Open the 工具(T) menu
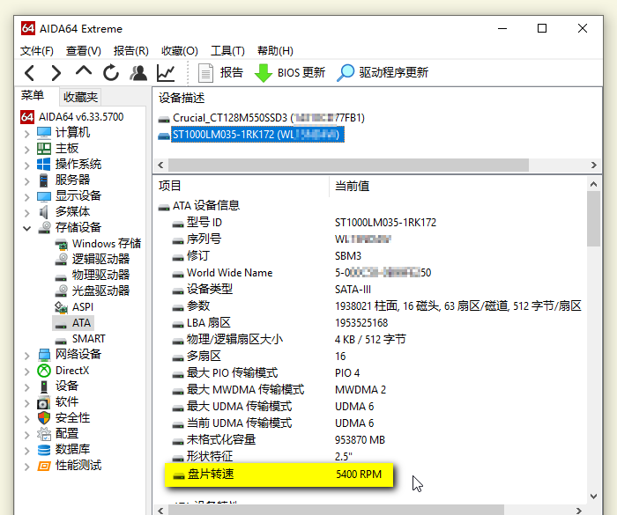 coord(227,51)
